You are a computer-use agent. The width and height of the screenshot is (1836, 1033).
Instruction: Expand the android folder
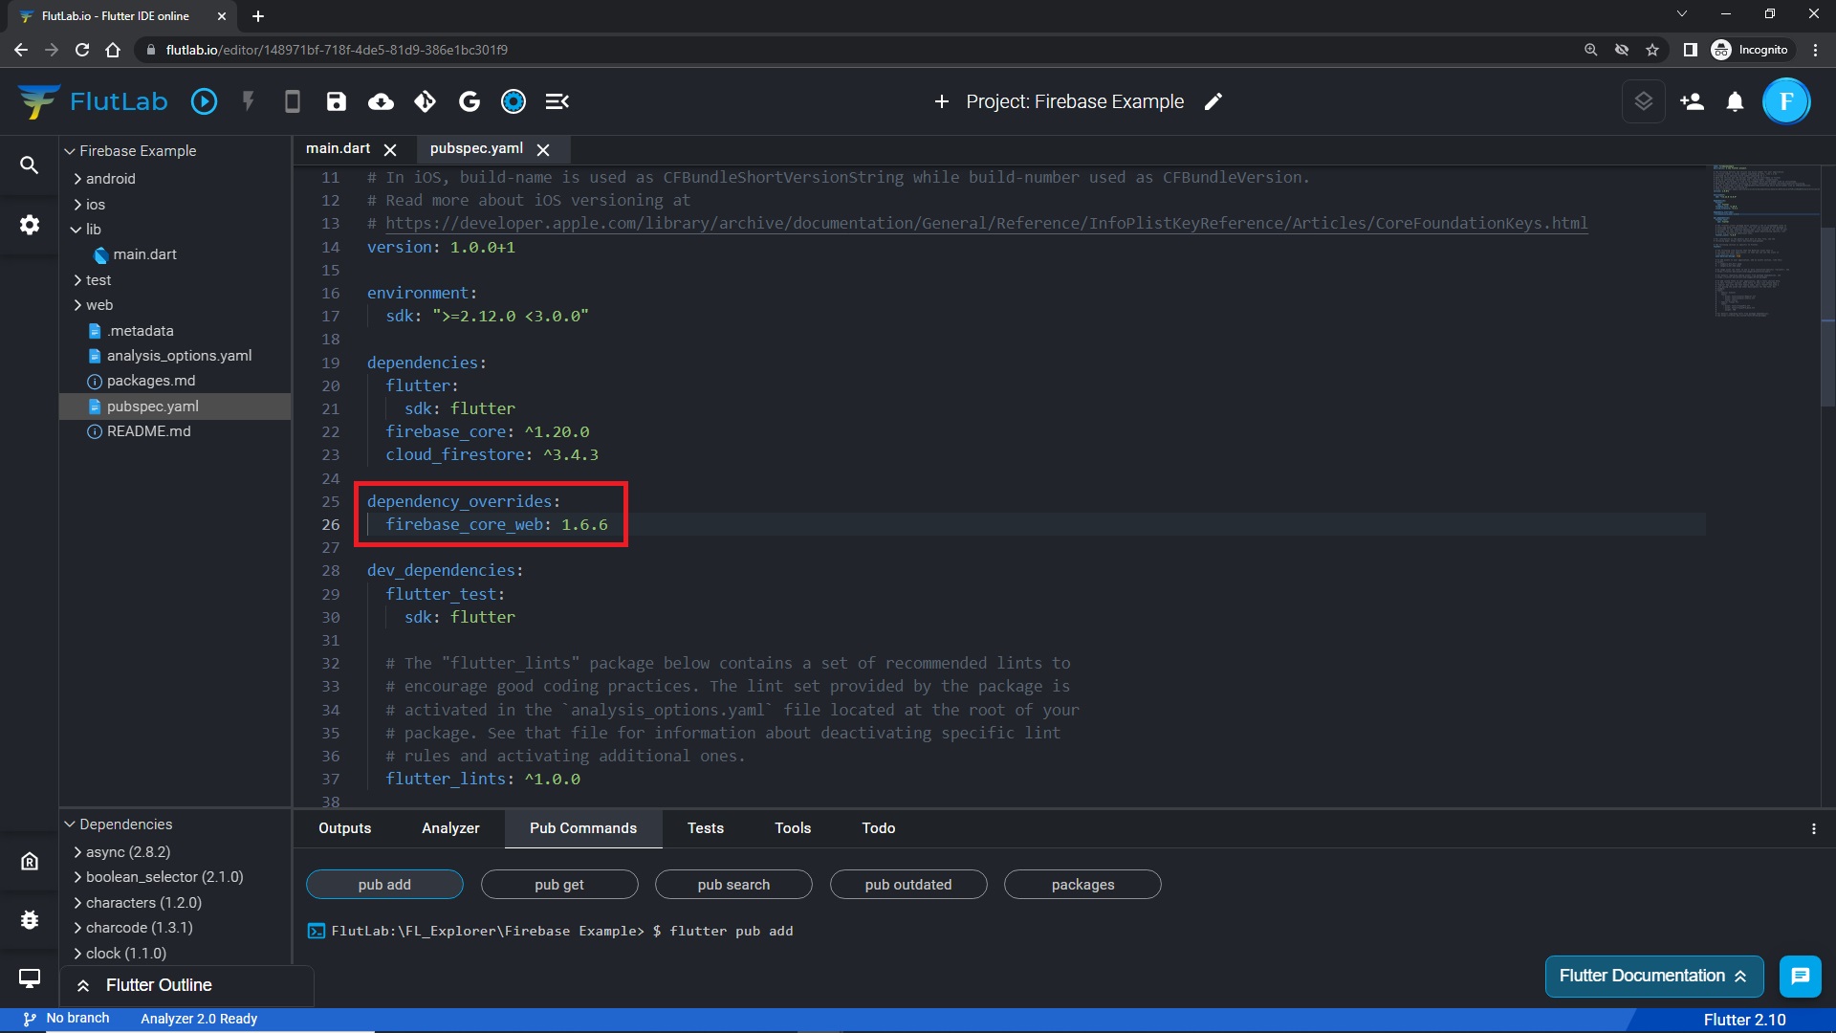[x=77, y=179]
